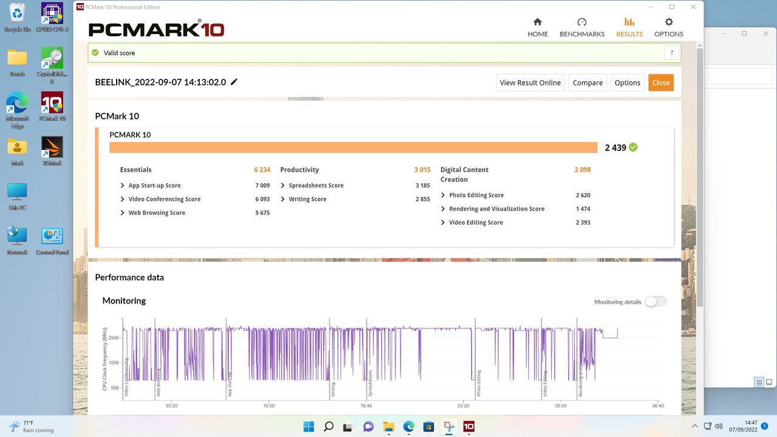777x437 pixels.
Task: Open Task View from the taskbar
Action: pos(348,426)
